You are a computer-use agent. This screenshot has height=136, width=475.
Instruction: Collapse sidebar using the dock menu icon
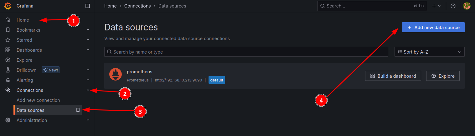88,6
